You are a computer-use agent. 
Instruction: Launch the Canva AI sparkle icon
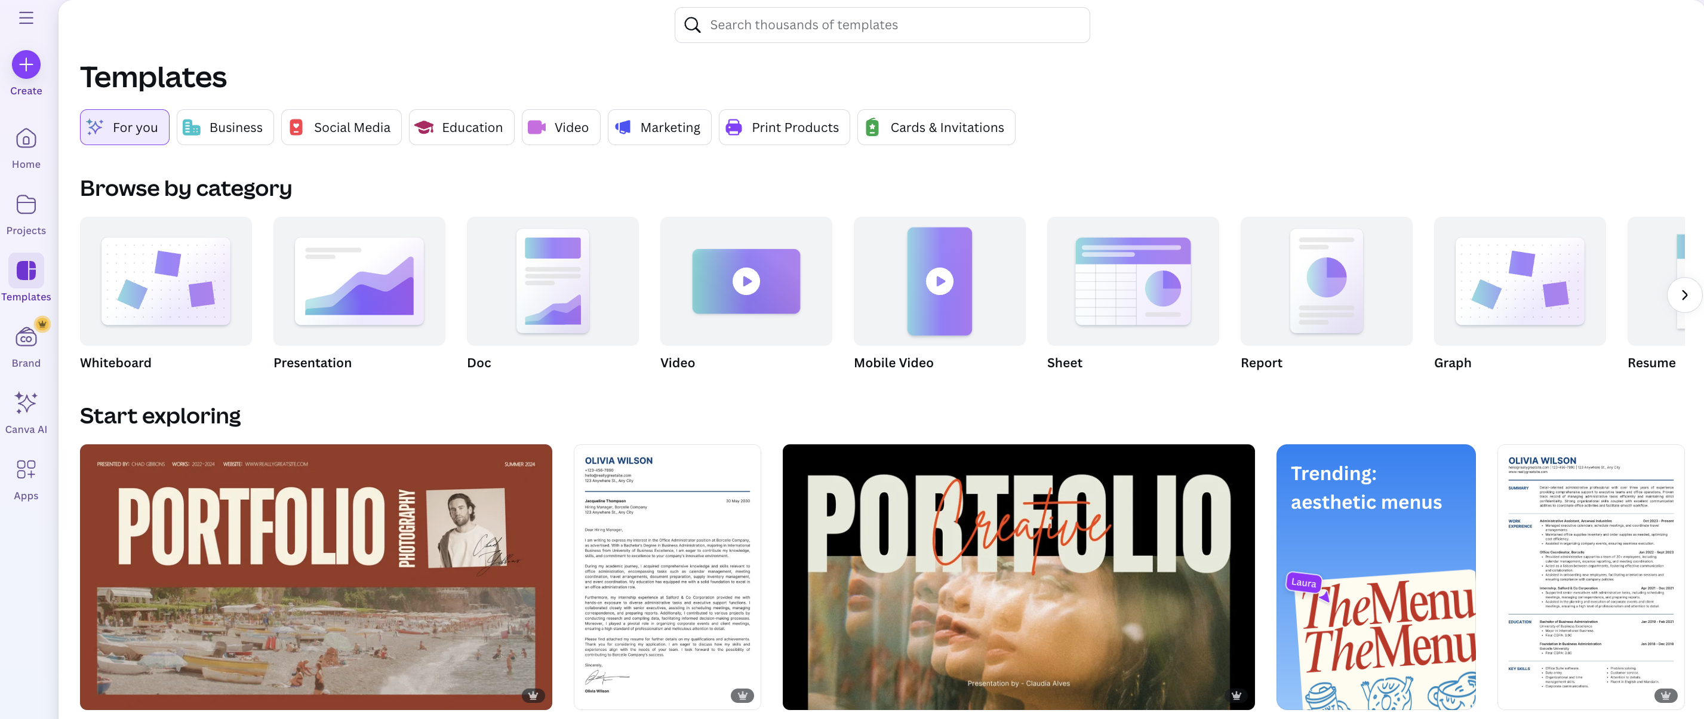(26, 403)
